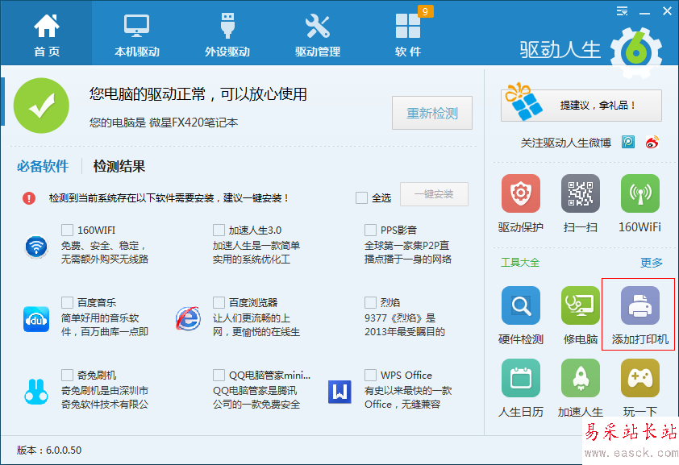Check the WPS Office checkbox
The image size is (679, 465).
click(x=370, y=375)
